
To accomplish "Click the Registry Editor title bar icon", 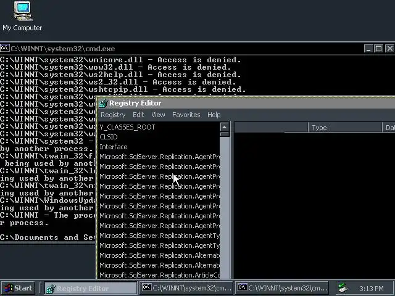I will tap(103, 103).
